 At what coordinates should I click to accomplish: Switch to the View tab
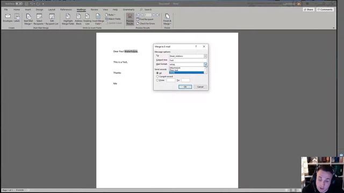click(x=105, y=10)
